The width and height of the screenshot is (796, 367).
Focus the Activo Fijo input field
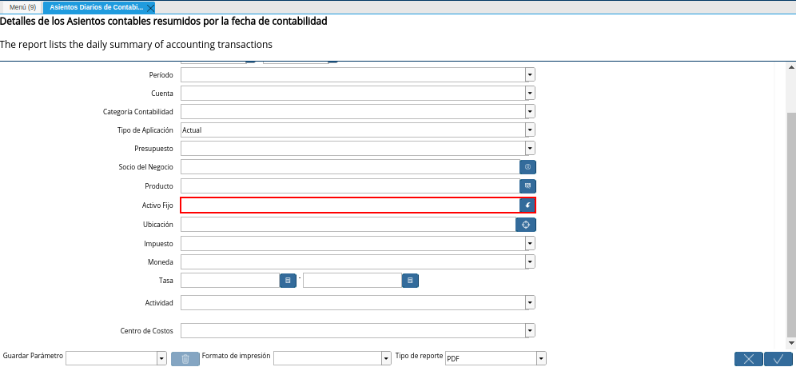coord(350,205)
